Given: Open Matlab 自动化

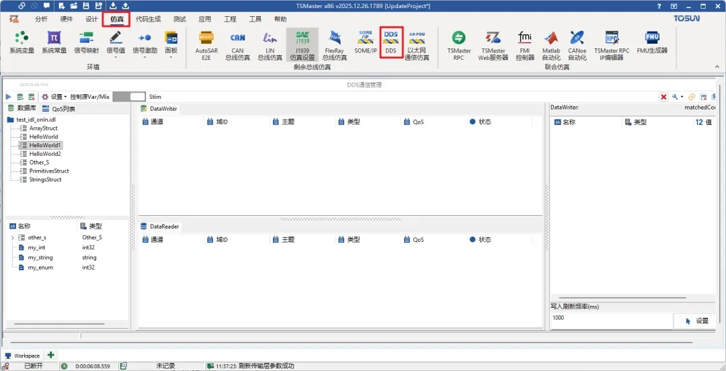Looking at the screenshot, I should [551, 45].
